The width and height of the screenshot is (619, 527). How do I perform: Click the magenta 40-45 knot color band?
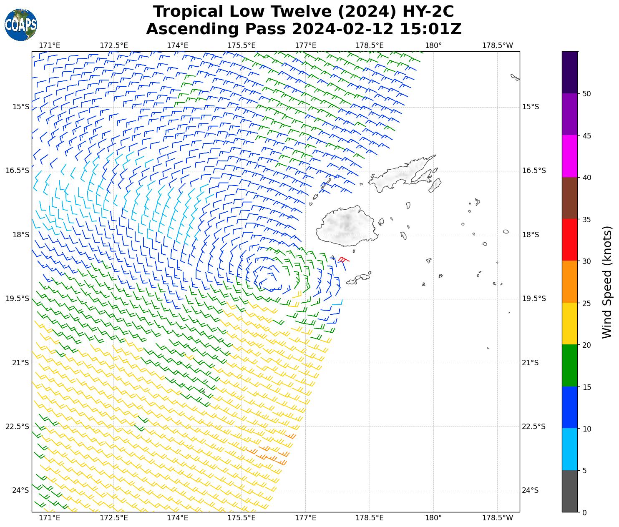click(570, 156)
